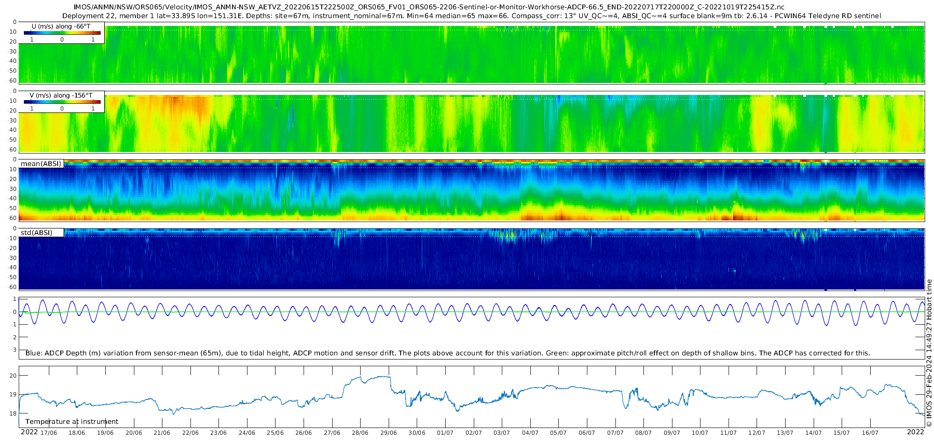Click the '12/07' date tick label

point(757,433)
